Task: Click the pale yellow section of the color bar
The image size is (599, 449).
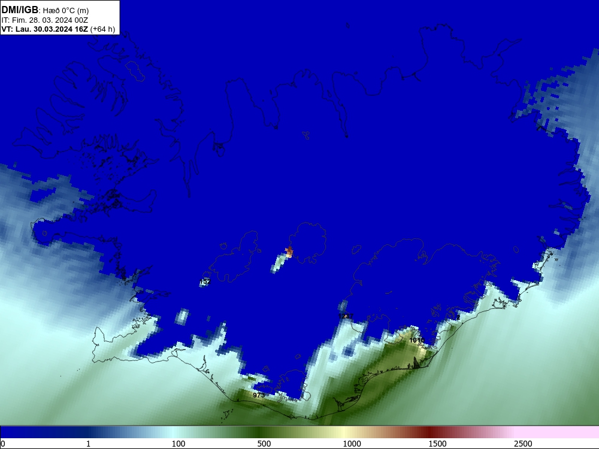Action: [x=344, y=432]
